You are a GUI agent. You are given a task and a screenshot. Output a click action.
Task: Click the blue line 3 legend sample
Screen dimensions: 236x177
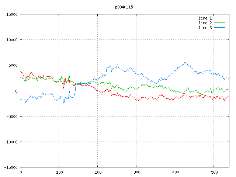point(219,28)
